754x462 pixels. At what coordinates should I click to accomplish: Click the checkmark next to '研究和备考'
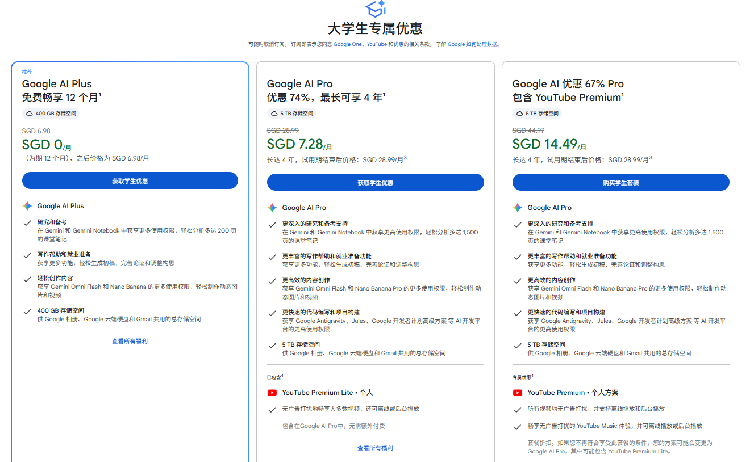(27, 223)
